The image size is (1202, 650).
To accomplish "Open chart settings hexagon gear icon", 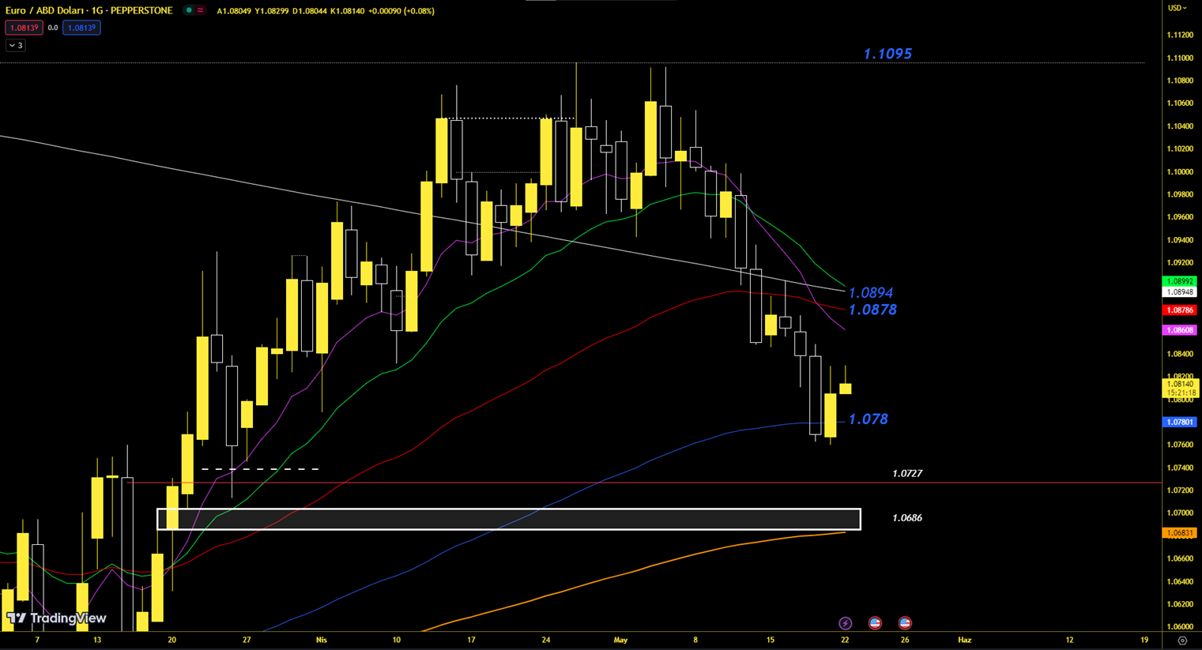I will point(1182,641).
